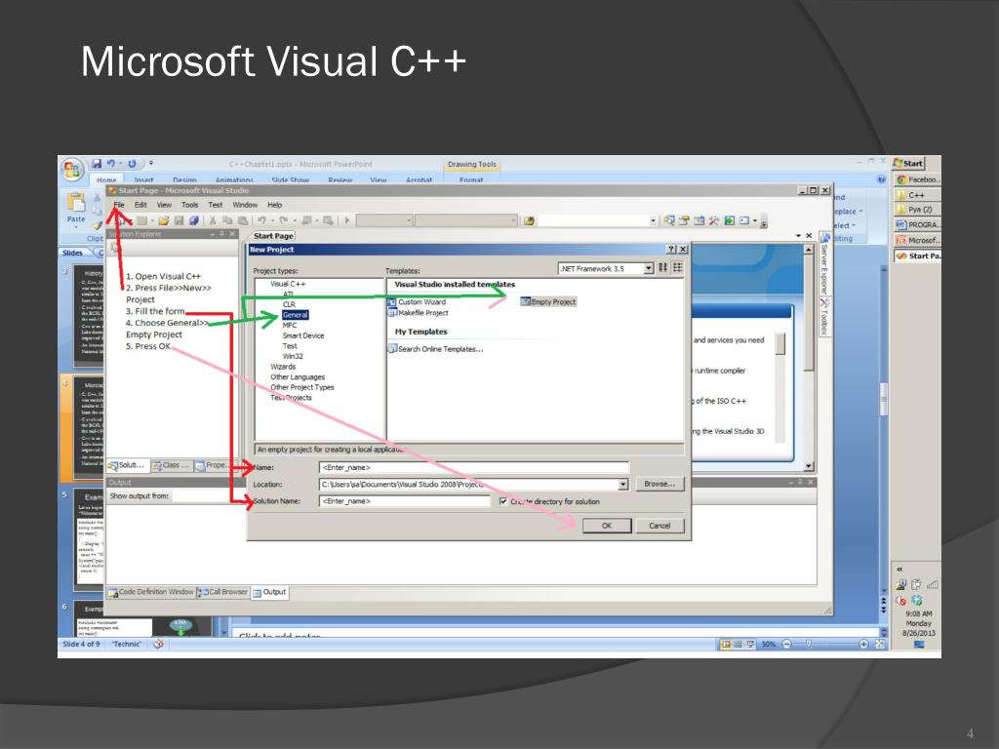Open the Help menu in Visual Studio
The image size is (999, 749).
pos(274,205)
